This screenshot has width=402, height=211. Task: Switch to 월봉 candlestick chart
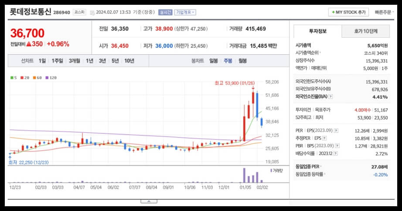(x=242, y=61)
